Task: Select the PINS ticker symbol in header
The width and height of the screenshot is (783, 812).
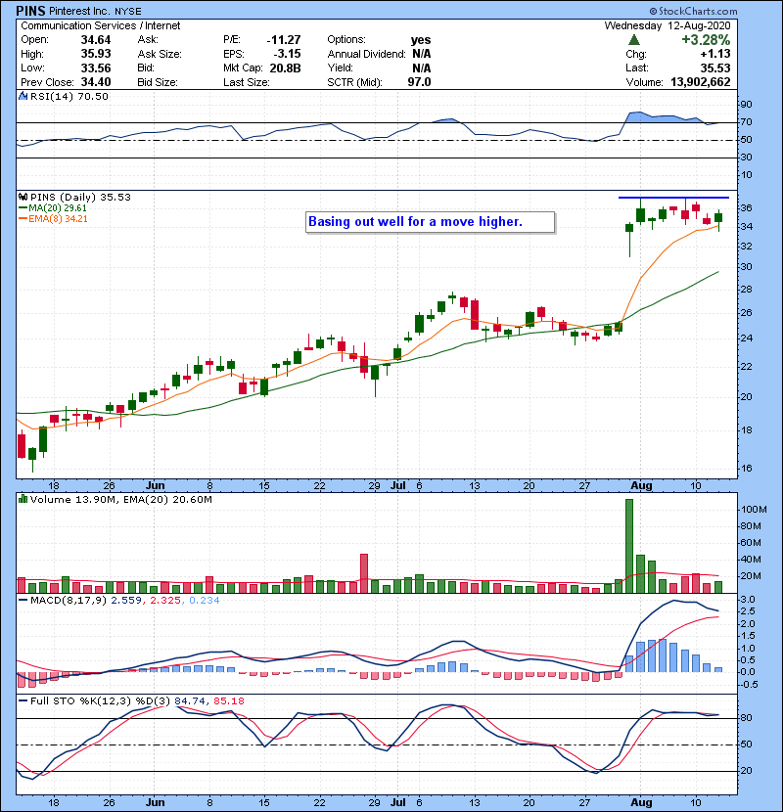Action: tap(31, 11)
